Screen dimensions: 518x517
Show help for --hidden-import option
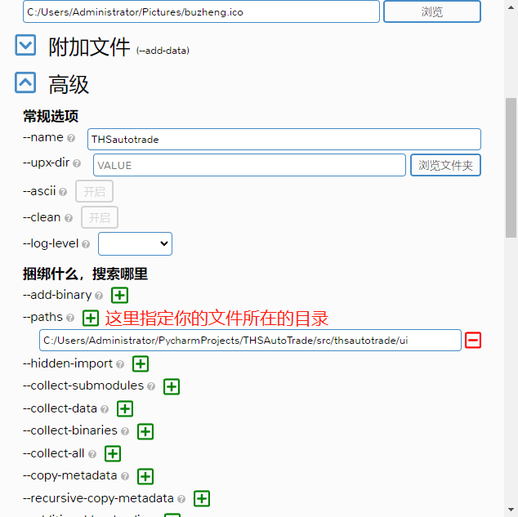(120, 364)
